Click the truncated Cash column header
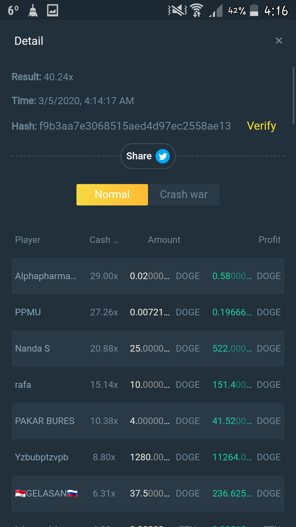 (x=104, y=240)
